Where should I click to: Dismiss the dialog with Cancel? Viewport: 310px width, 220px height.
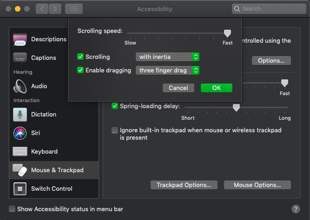(178, 88)
